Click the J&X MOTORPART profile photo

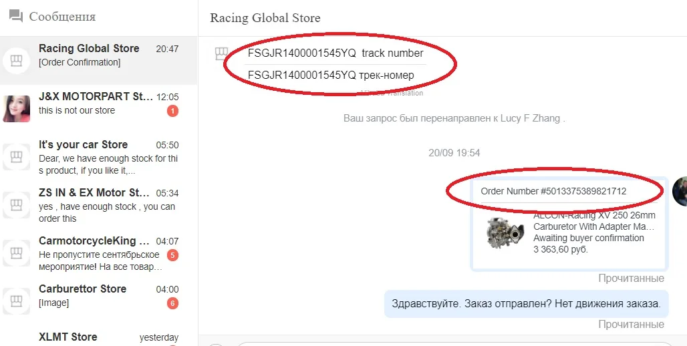pyautogui.click(x=16, y=109)
